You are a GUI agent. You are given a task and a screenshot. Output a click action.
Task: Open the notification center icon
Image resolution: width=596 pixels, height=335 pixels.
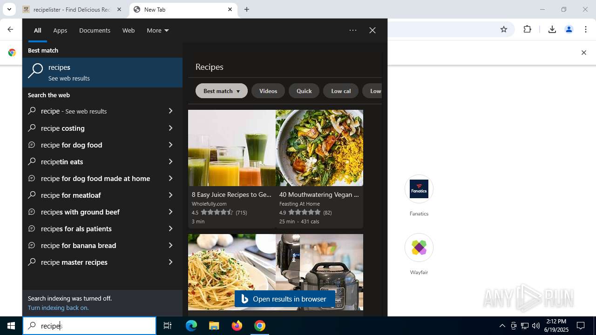click(581, 326)
